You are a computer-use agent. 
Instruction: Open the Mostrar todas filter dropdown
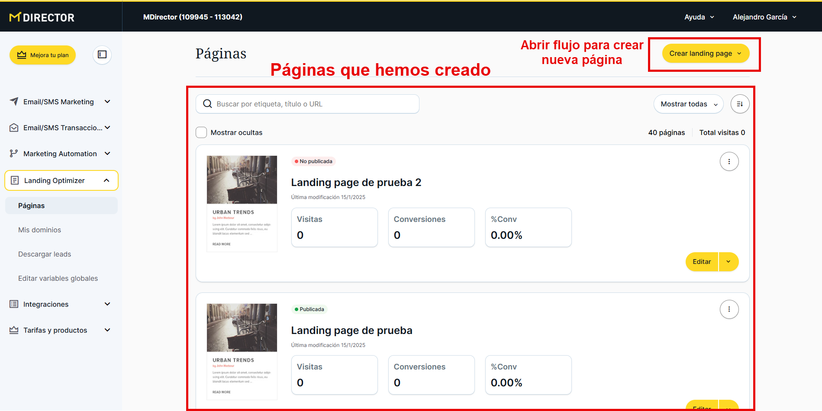pyautogui.click(x=688, y=104)
